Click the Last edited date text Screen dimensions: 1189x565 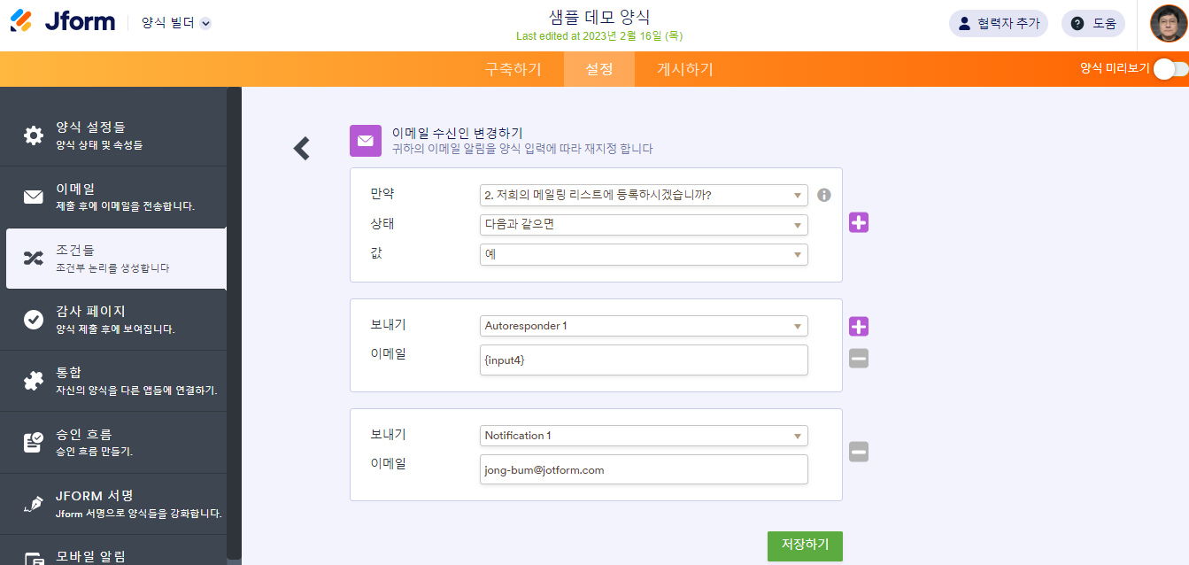[x=599, y=36]
